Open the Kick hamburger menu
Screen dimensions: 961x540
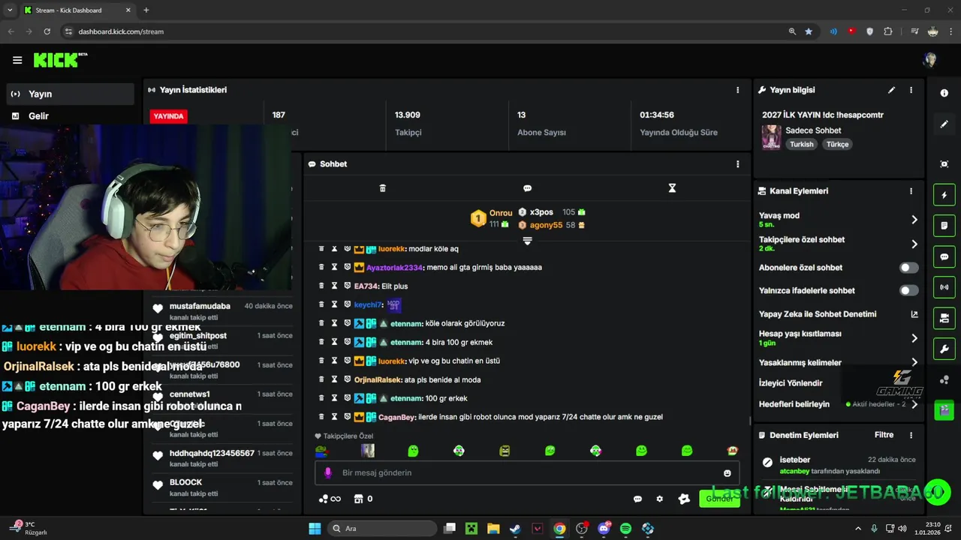[x=17, y=60]
